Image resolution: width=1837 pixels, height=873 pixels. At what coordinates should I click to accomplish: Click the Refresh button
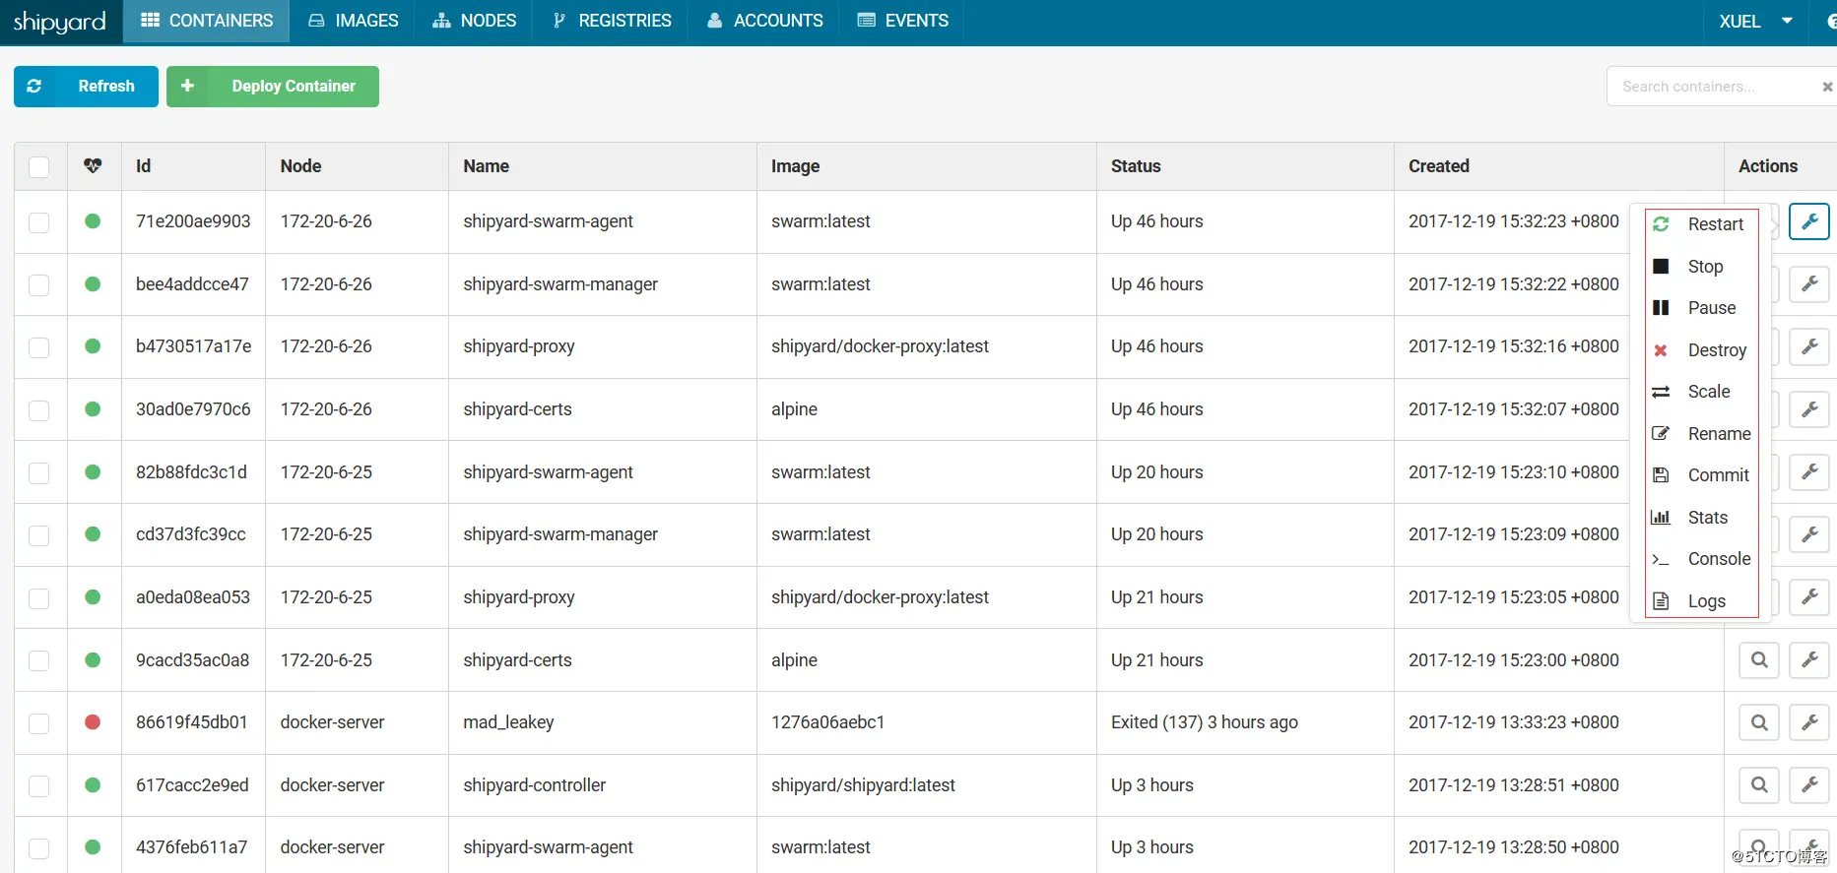click(x=86, y=87)
